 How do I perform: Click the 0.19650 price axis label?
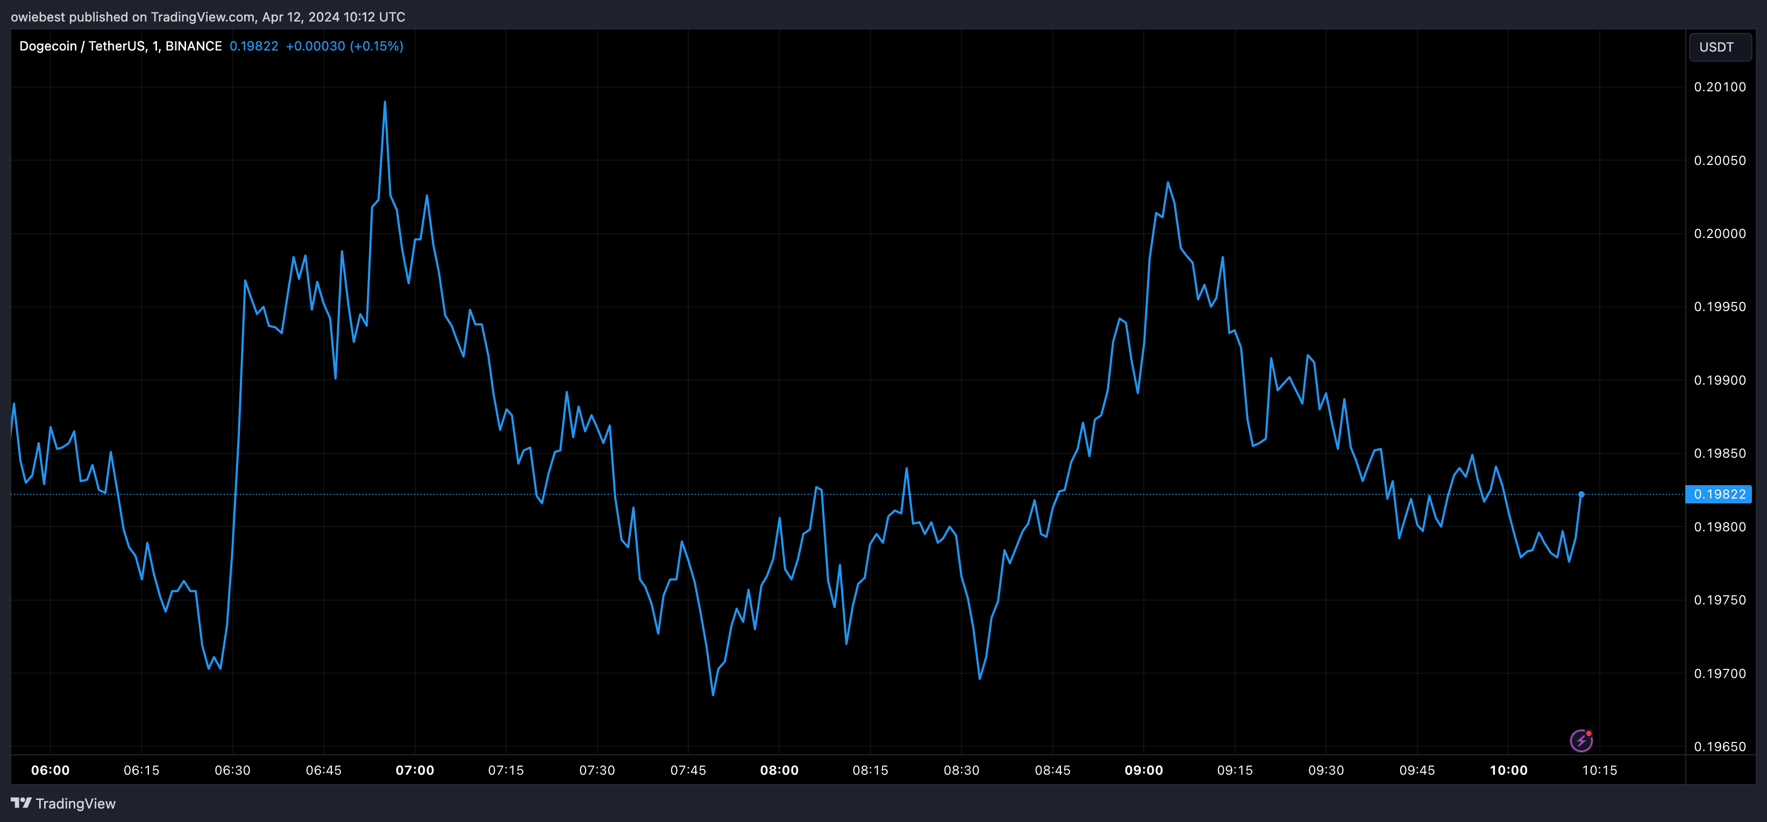coord(1720,747)
